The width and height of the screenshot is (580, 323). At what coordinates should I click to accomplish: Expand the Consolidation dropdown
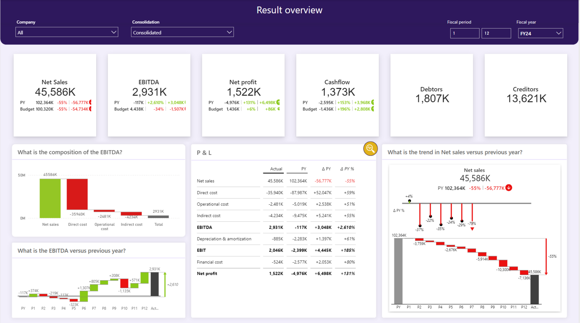click(x=182, y=32)
